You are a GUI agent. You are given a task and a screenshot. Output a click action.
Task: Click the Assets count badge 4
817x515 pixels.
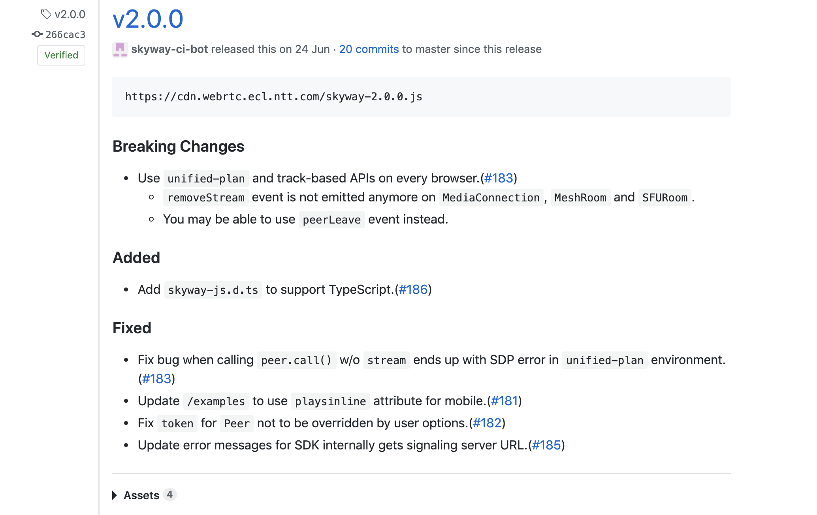coord(170,494)
